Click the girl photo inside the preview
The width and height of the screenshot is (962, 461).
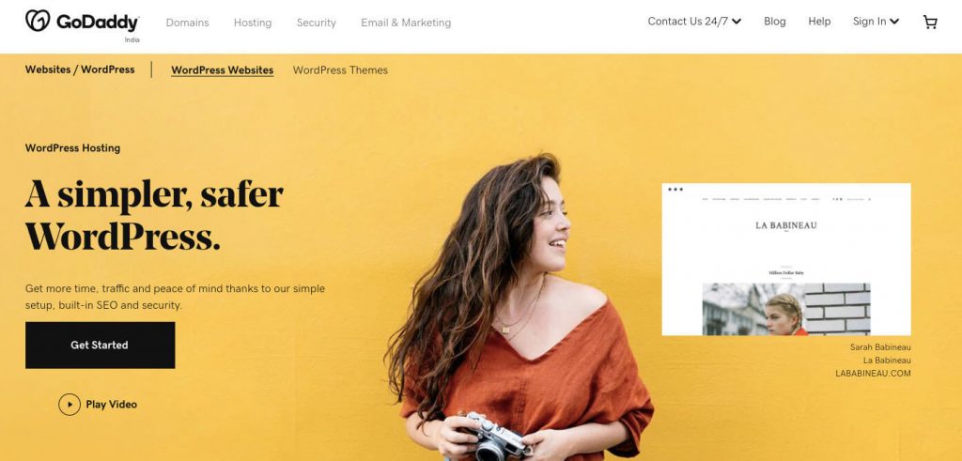(x=786, y=309)
